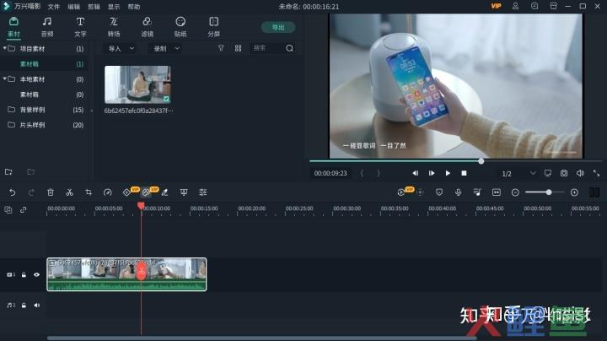Viewport: 607px width, 341px height.
Task: Select the crop tool
Action: [x=89, y=192]
